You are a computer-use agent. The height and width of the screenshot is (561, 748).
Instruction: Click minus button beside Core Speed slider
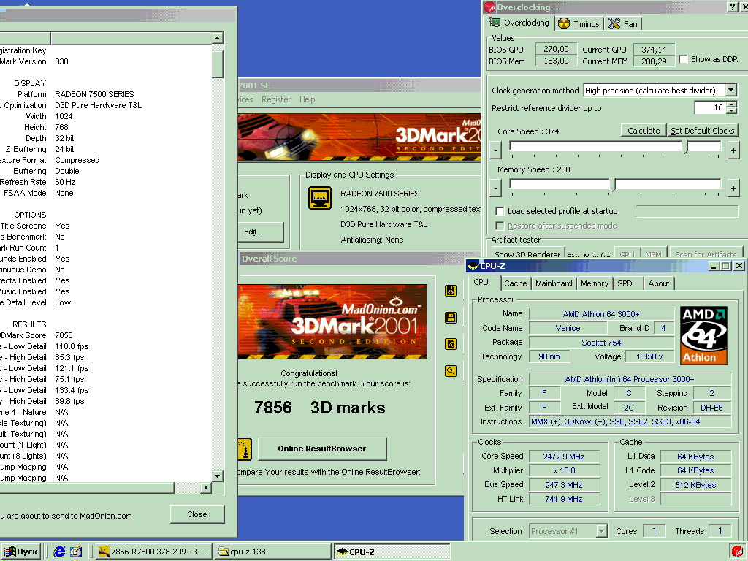[496, 150]
